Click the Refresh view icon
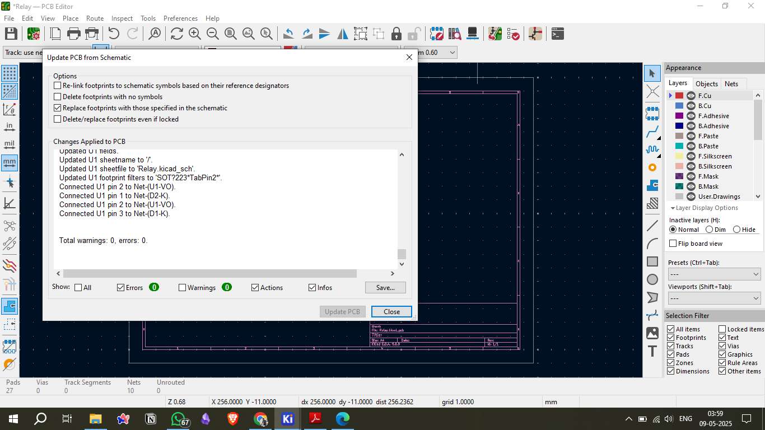Viewport: 765px width, 430px height. coord(177,34)
